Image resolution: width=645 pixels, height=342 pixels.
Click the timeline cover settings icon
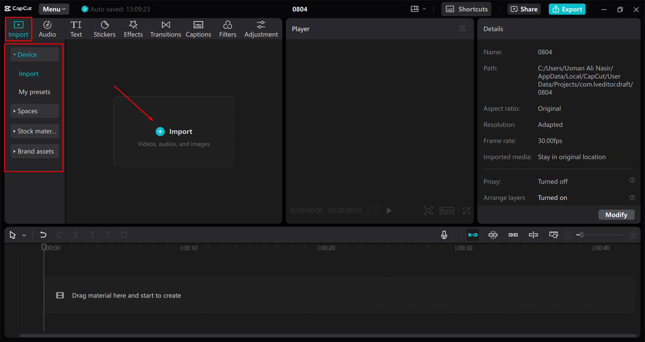click(554, 235)
